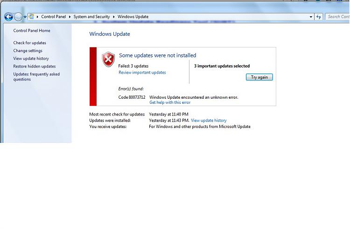350x229 pixels.
Task: Open Change settings in sidebar
Action: pyautogui.click(x=28, y=51)
